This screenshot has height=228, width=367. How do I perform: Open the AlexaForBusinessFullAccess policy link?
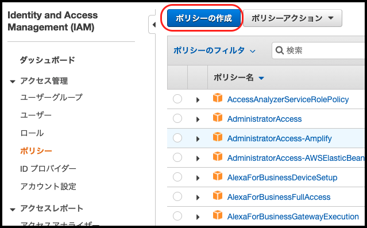pyautogui.click(x=279, y=197)
